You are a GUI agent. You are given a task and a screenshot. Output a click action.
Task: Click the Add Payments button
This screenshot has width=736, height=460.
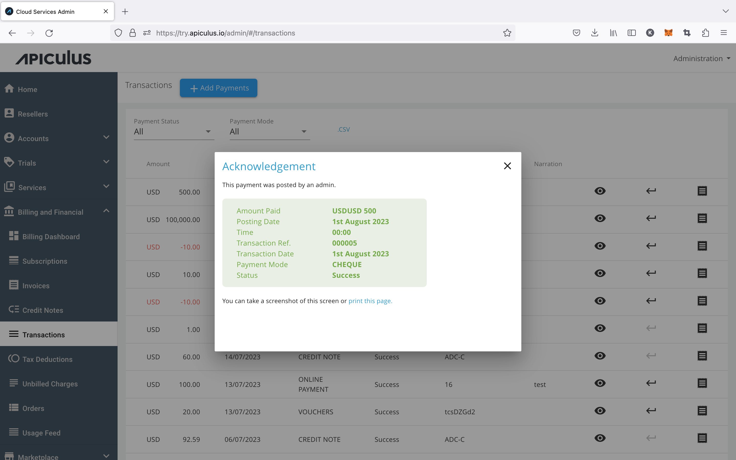pos(218,87)
